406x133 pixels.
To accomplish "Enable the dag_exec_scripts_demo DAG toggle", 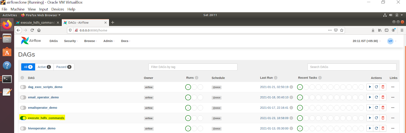I will point(23,87).
